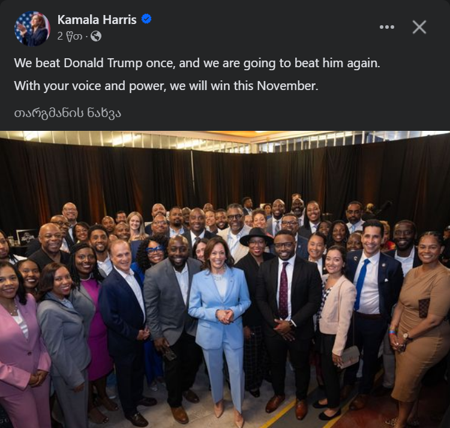Click the 'With your voice and power' text line
The height and width of the screenshot is (428, 450).
(166, 86)
